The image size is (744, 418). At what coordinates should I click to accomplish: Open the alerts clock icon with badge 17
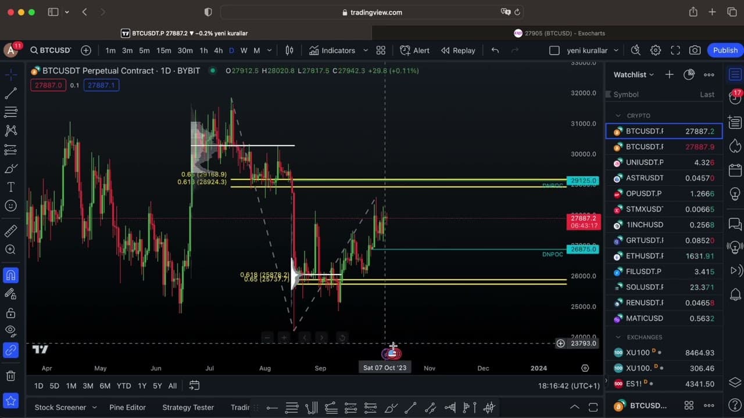coord(735,98)
